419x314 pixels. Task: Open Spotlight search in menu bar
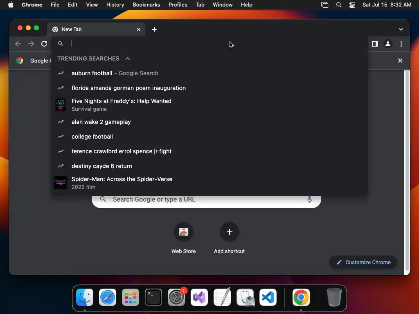pos(338,5)
